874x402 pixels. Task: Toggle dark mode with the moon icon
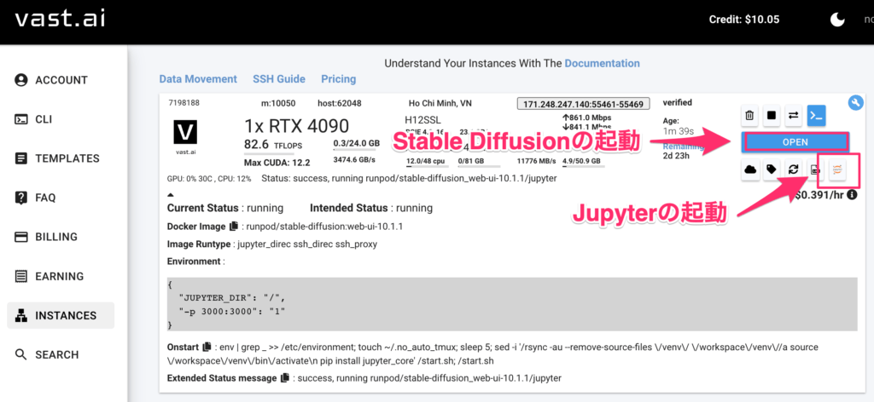pos(837,20)
